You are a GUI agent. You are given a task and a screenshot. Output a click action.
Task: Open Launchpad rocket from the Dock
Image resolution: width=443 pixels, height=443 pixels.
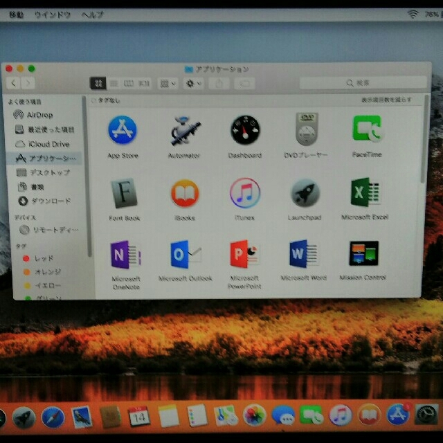tap(24, 417)
